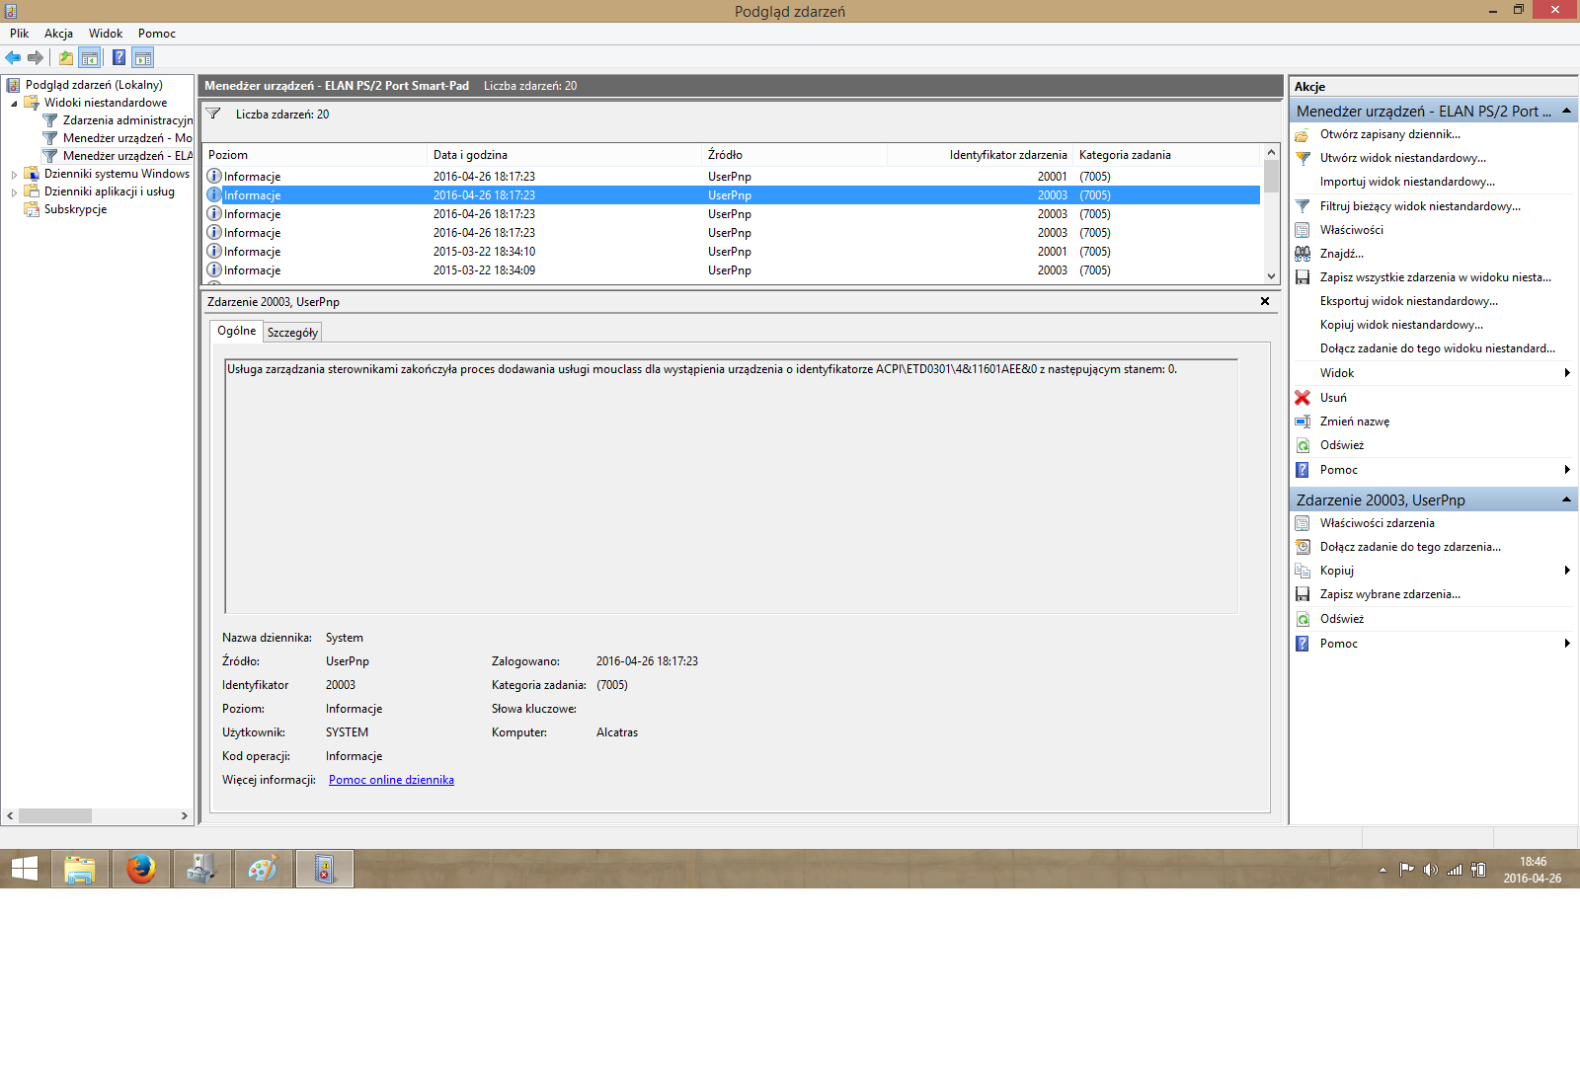Click the volume speaker tray icon
The image size is (1580, 1074).
point(1430,870)
